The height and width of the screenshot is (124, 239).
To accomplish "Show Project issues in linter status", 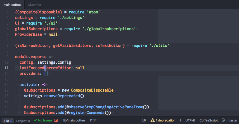I will (23, 121).
